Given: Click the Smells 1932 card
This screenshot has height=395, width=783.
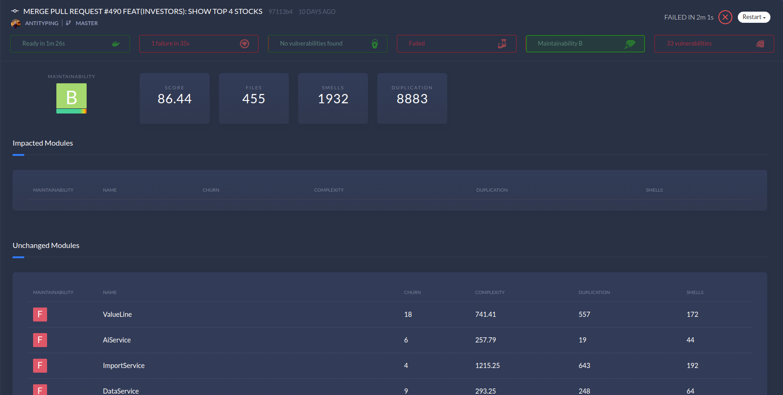Looking at the screenshot, I should (333, 98).
